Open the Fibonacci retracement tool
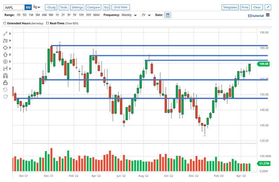Image resolution: width=279 pixels, height=182 pixels. [5, 41]
